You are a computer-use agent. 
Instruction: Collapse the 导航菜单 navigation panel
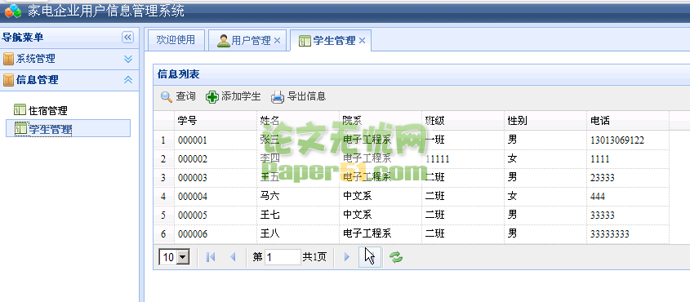tap(127, 38)
